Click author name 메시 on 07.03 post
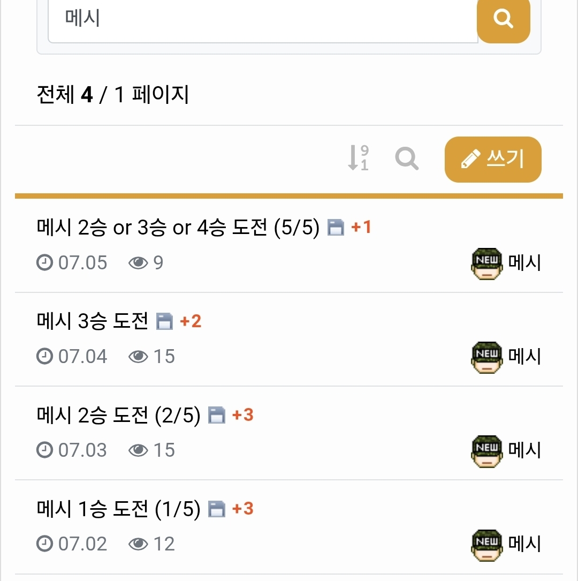The image size is (578, 581). point(524,450)
